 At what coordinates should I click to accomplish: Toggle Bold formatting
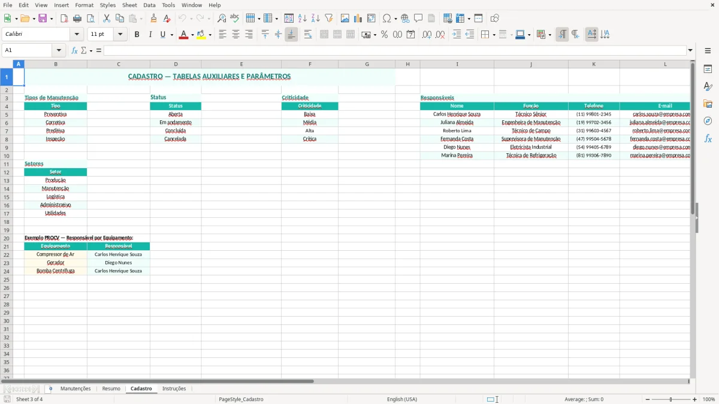(137, 35)
